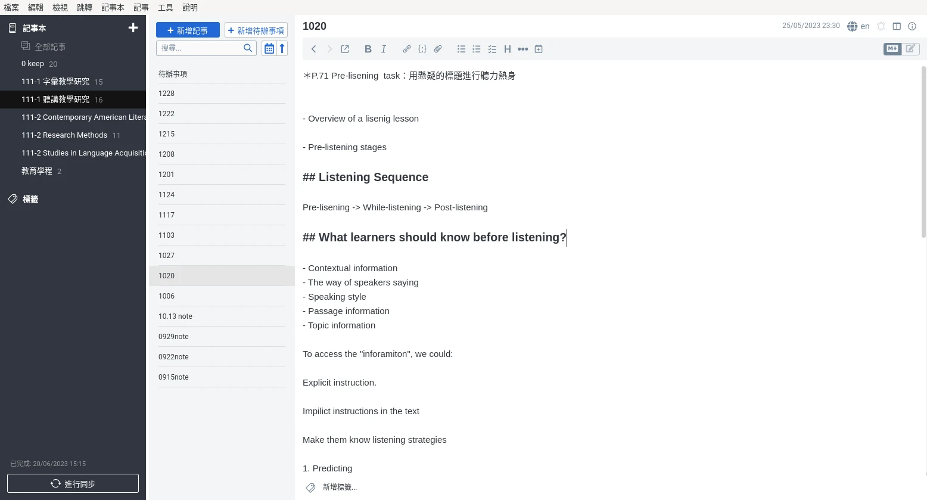Screen dimensions: 927x500
Task: Apply italic formatting from the toolbar
Action: 384,49
